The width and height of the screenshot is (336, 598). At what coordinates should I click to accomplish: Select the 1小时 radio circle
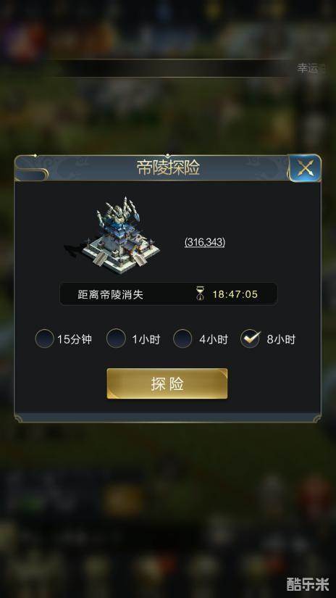116,339
